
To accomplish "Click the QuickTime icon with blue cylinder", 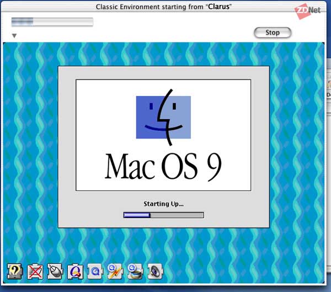I will pyautogui.click(x=135, y=271).
